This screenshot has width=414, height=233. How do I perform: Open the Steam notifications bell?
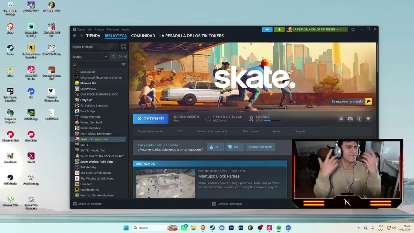(x=279, y=29)
